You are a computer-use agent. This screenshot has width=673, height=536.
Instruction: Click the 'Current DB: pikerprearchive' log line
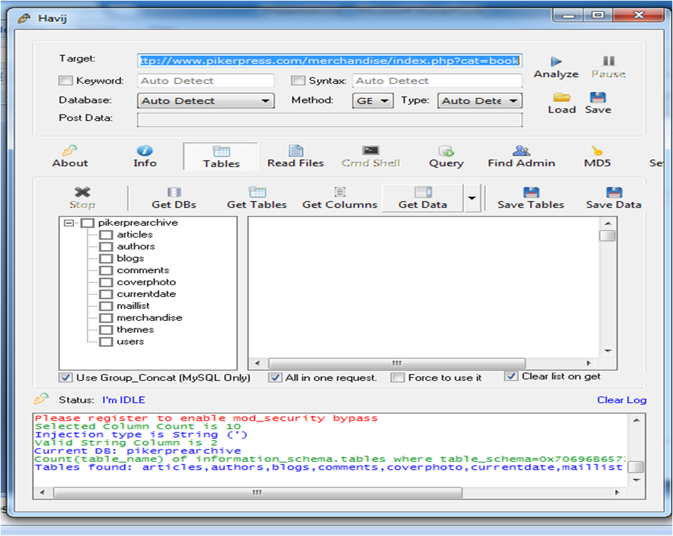click(138, 451)
